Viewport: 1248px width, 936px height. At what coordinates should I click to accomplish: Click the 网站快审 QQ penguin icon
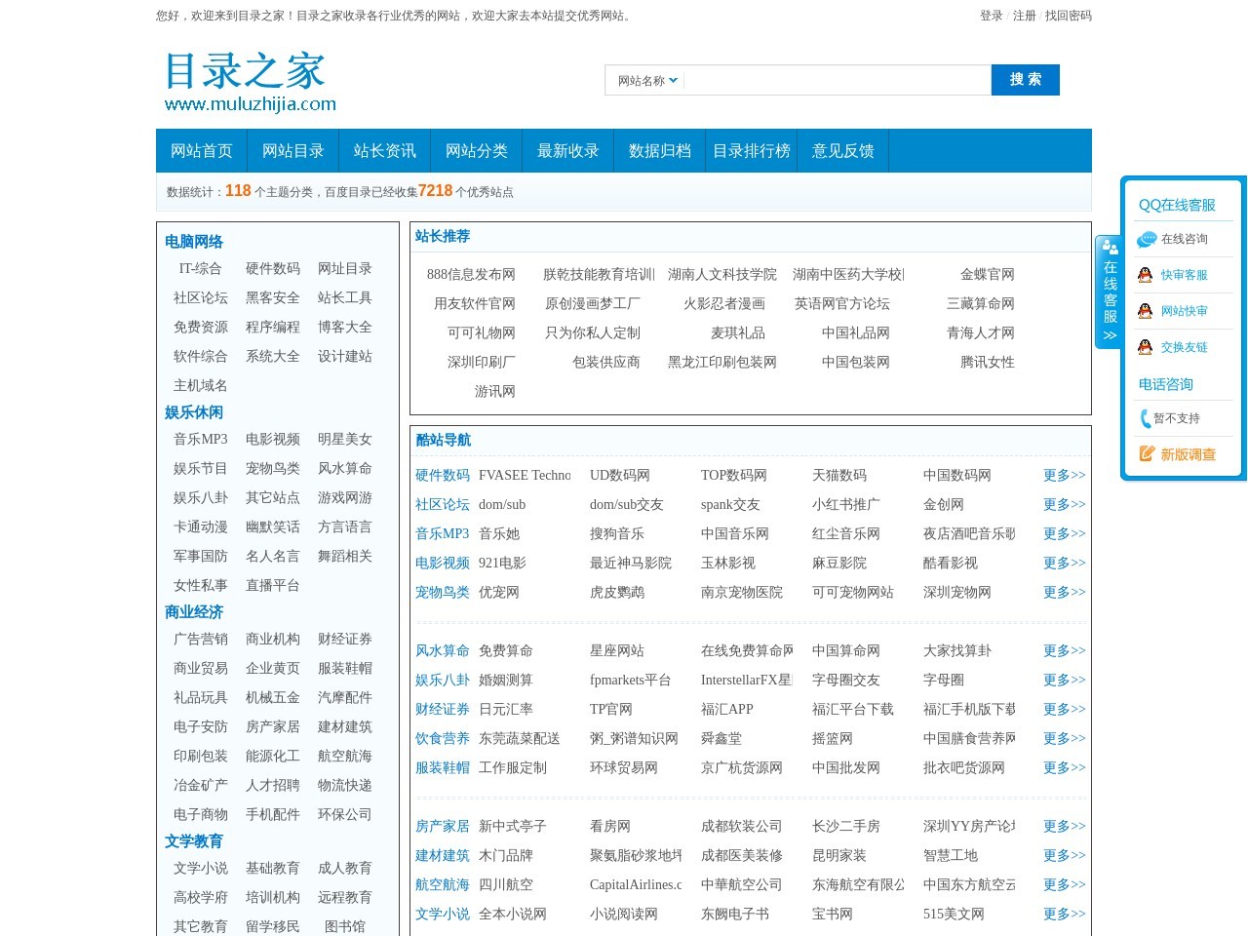tap(1145, 310)
